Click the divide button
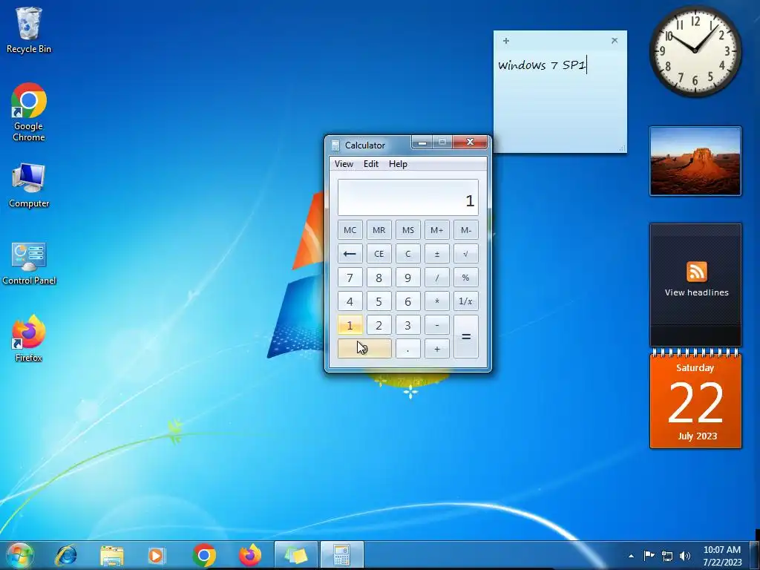The width and height of the screenshot is (760, 570). (436, 278)
